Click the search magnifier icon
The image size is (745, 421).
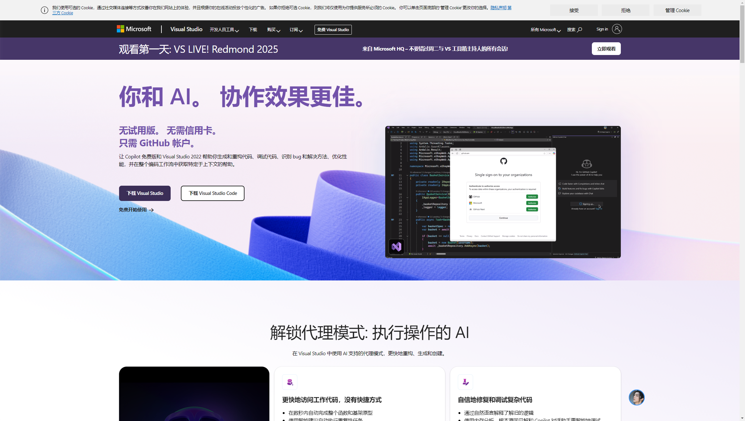[580, 30]
